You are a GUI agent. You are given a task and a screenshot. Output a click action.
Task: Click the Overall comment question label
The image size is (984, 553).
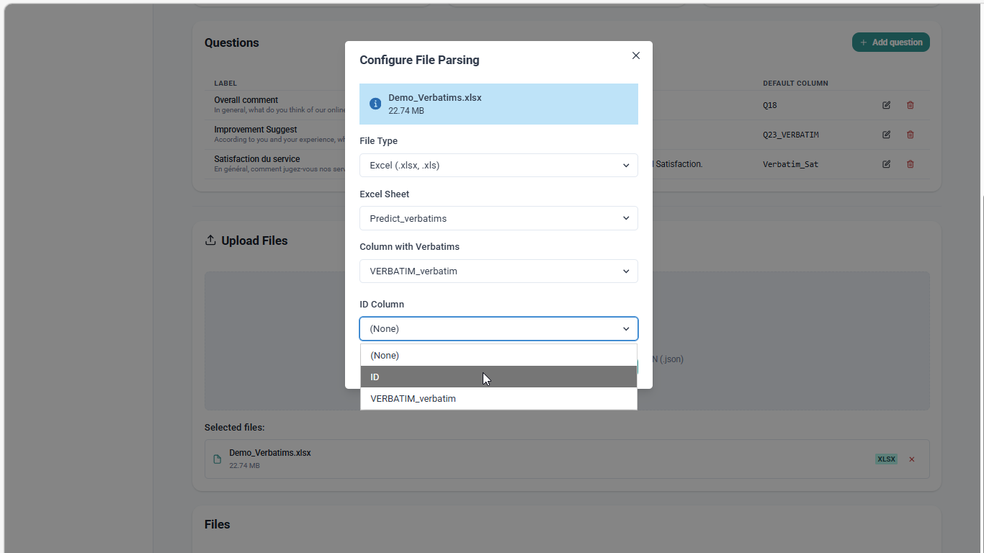pyautogui.click(x=246, y=100)
